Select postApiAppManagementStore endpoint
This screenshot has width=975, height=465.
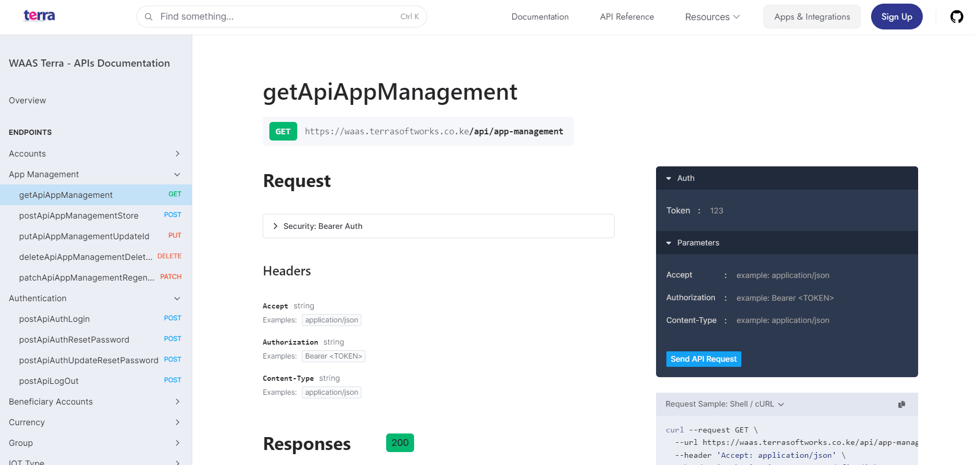[x=79, y=216]
